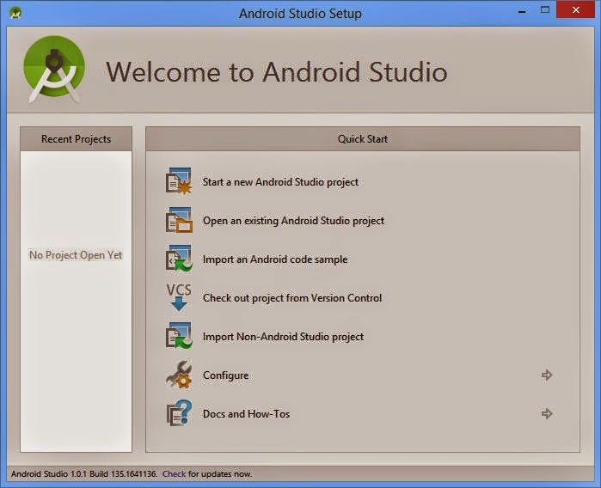Click the Quick Start panel header

(x=363, y=138)
